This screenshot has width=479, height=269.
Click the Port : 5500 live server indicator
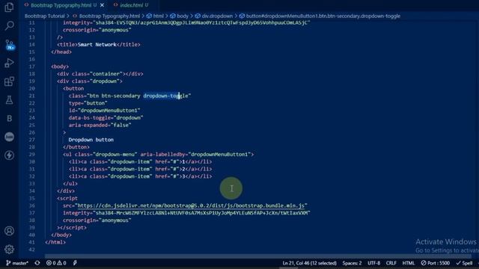[436, 263]
